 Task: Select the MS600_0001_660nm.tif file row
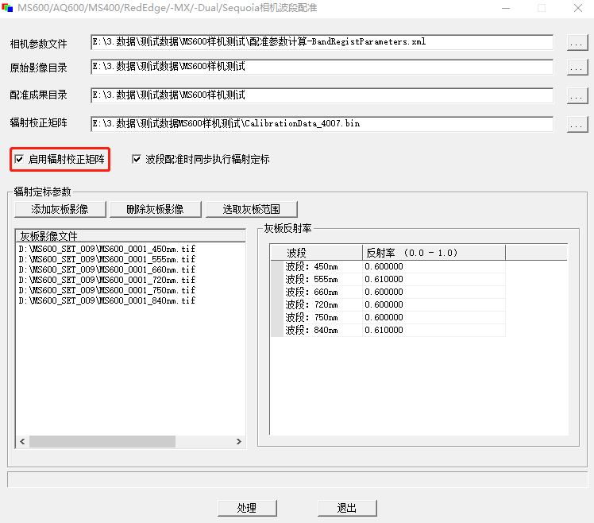[x=107, y=269]
